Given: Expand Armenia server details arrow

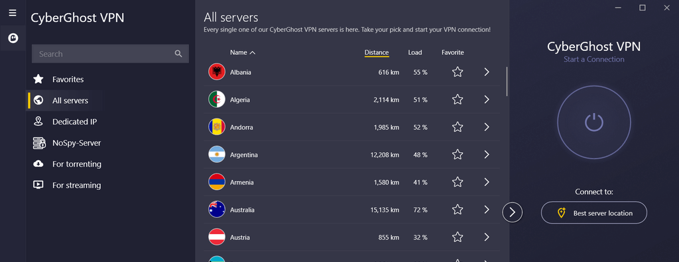Looking at the screenshot, I should coord(487,182).
